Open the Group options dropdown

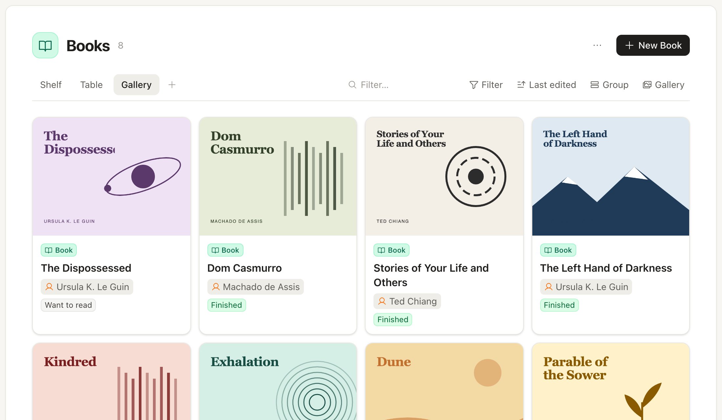pos(609,85)
